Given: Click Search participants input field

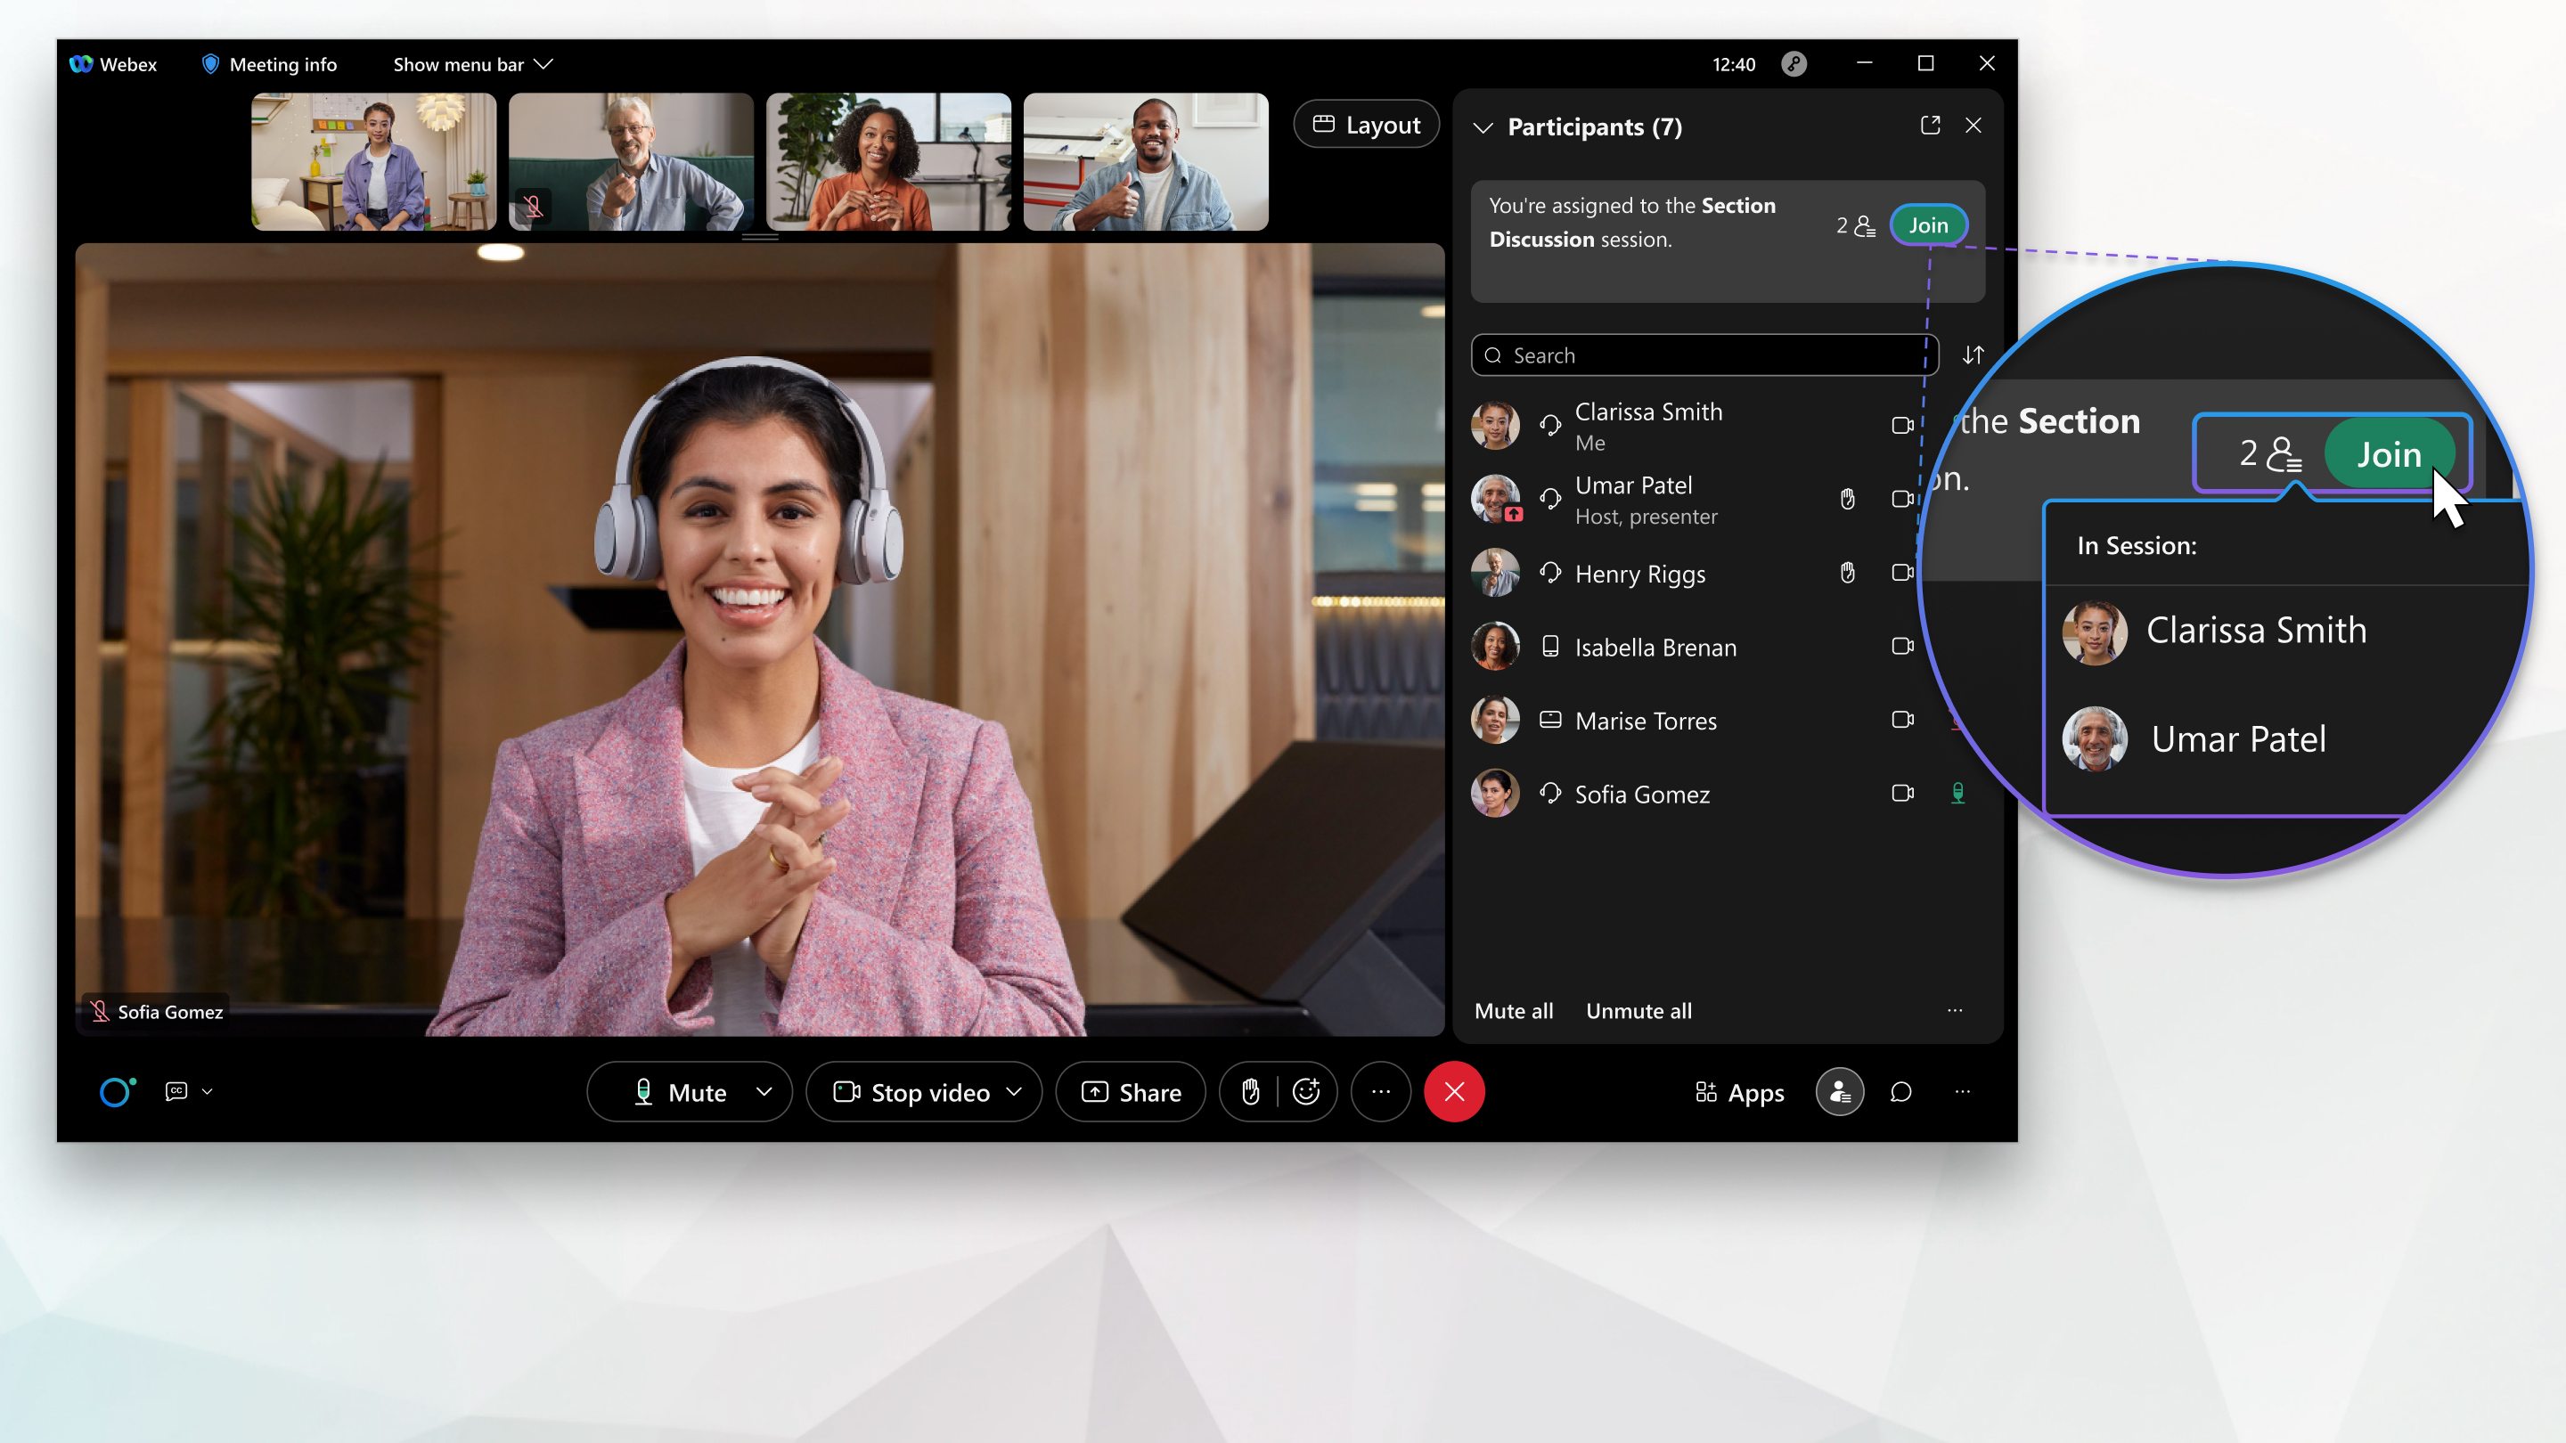Looking at the screenshot, I should coord(1701,355).
